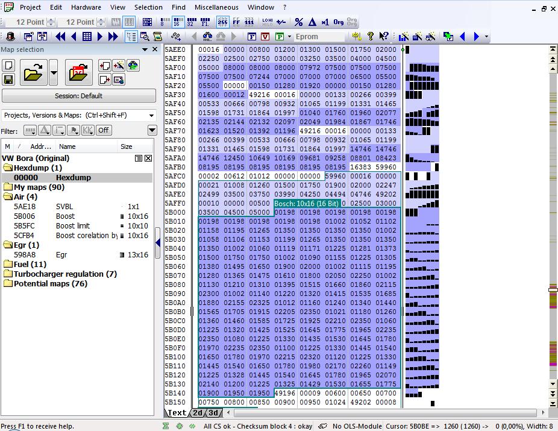Jump to first map with double left arrows
The height and width of the screenshot is (431, 558).
tap(60, 36)
